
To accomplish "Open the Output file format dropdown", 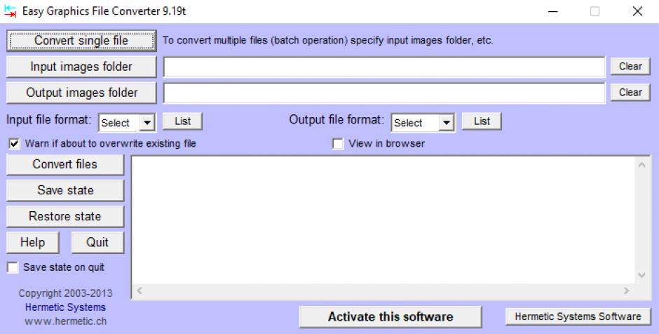I will 447,123.
